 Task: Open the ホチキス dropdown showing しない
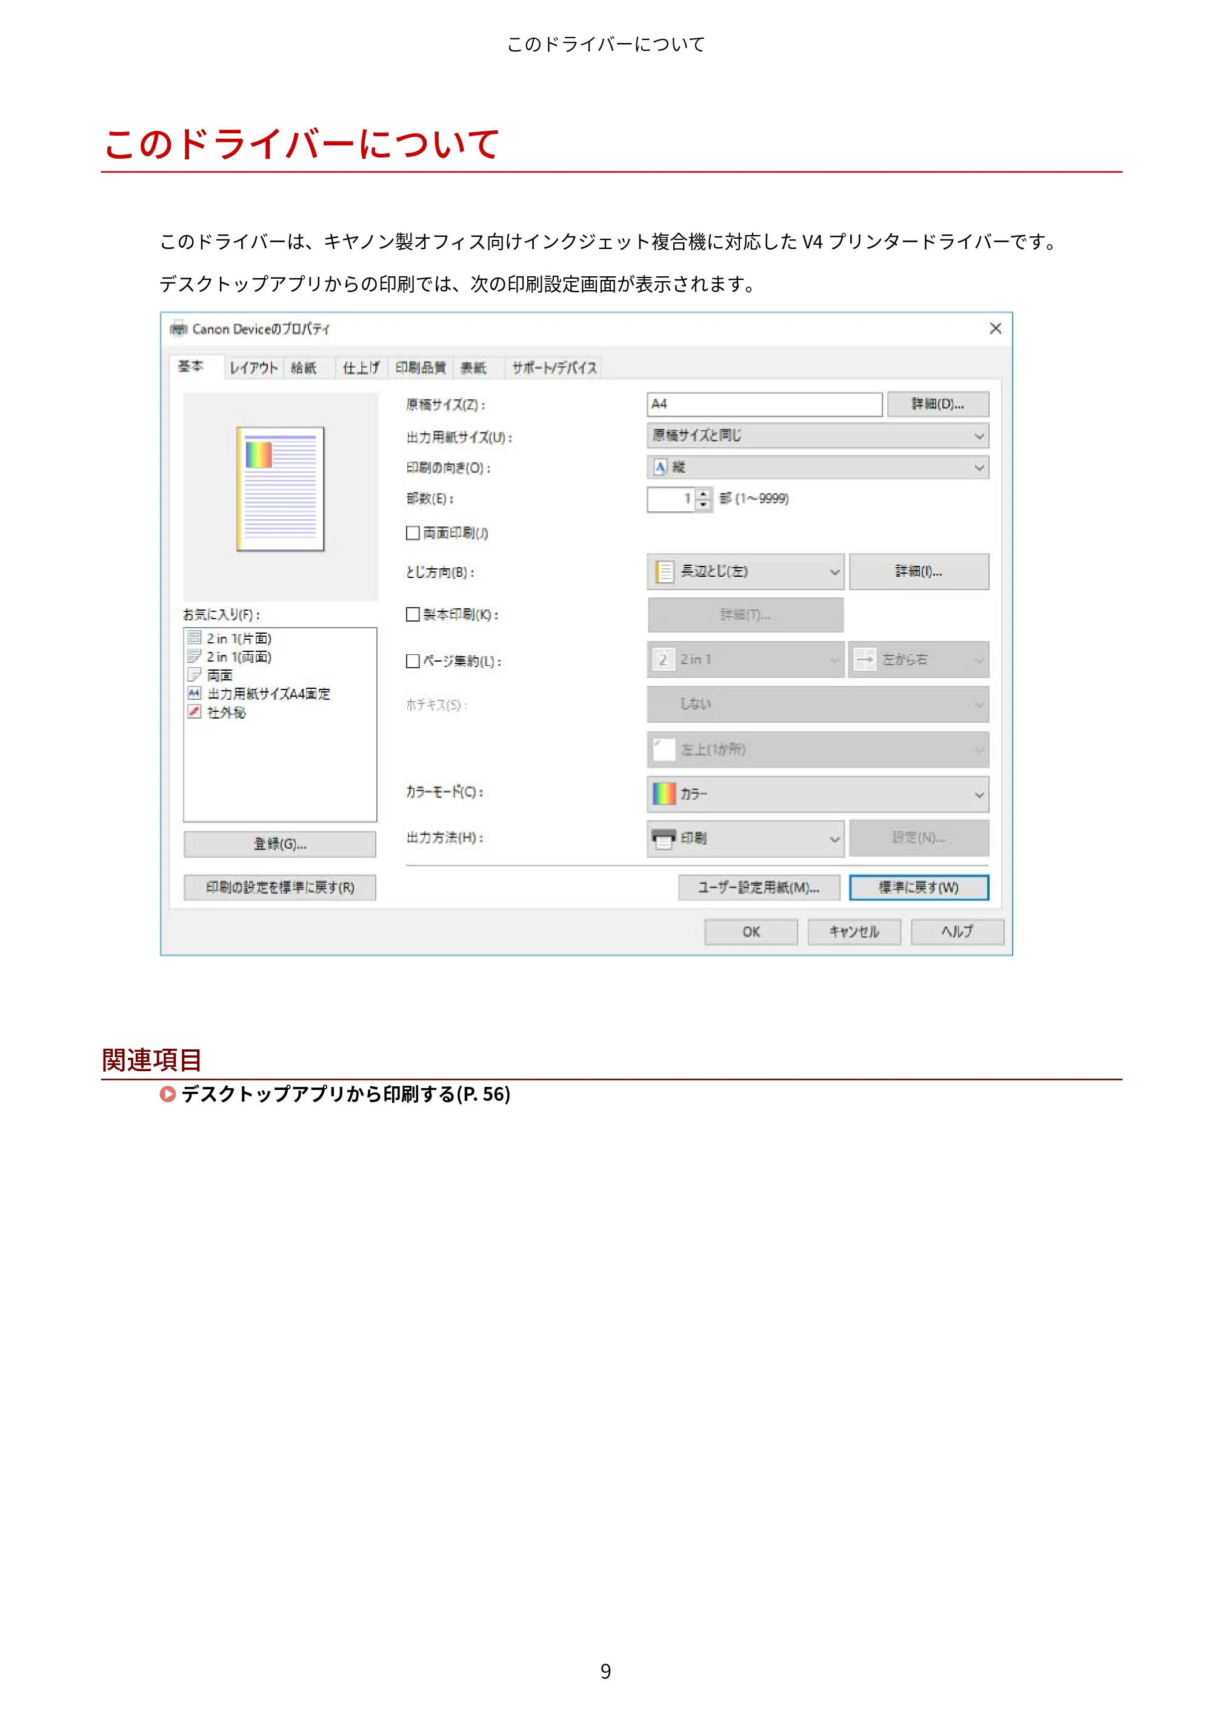tap(817, 705)
